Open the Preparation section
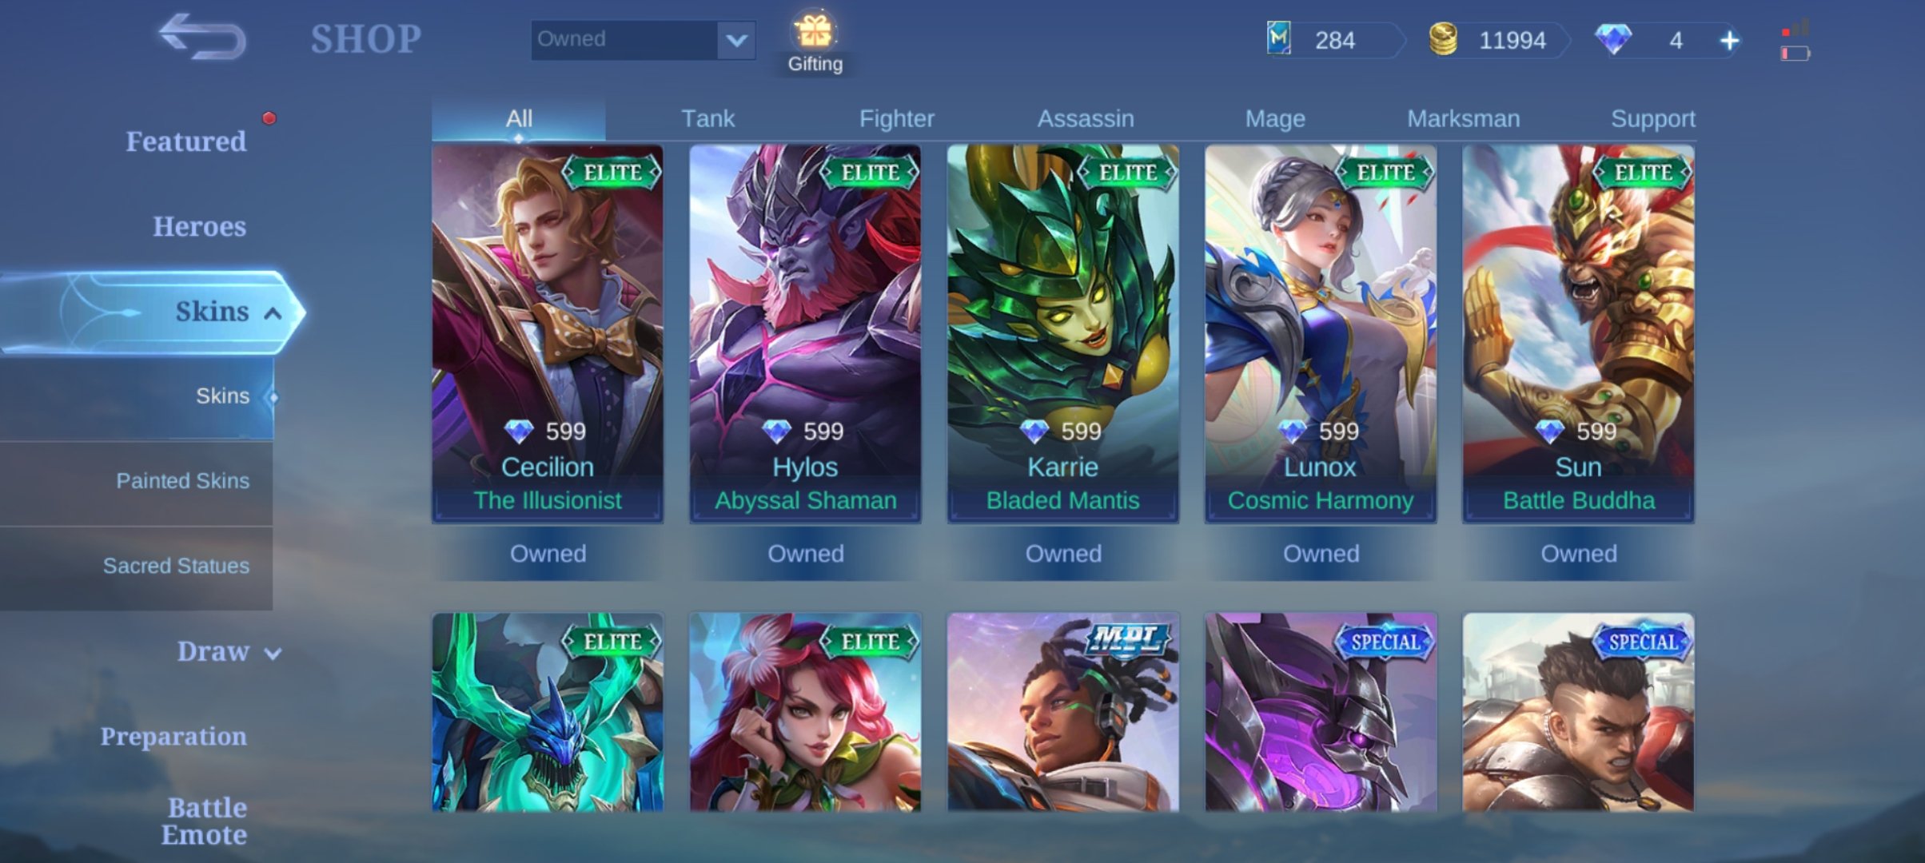 (173, 736)
